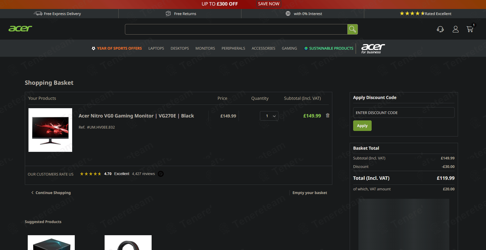This screenshot has width=486, height=250.
Task: Click the Suggested Products heading
Action: coord(43,222)
